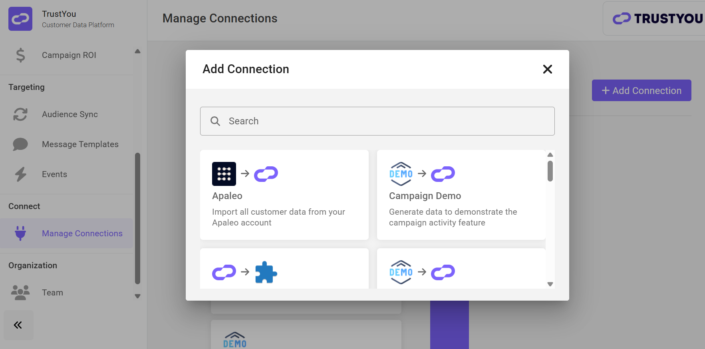Click the Message Templates speech bubble icon
Screen dimensions: 705x349
click(x=20, y=144)
